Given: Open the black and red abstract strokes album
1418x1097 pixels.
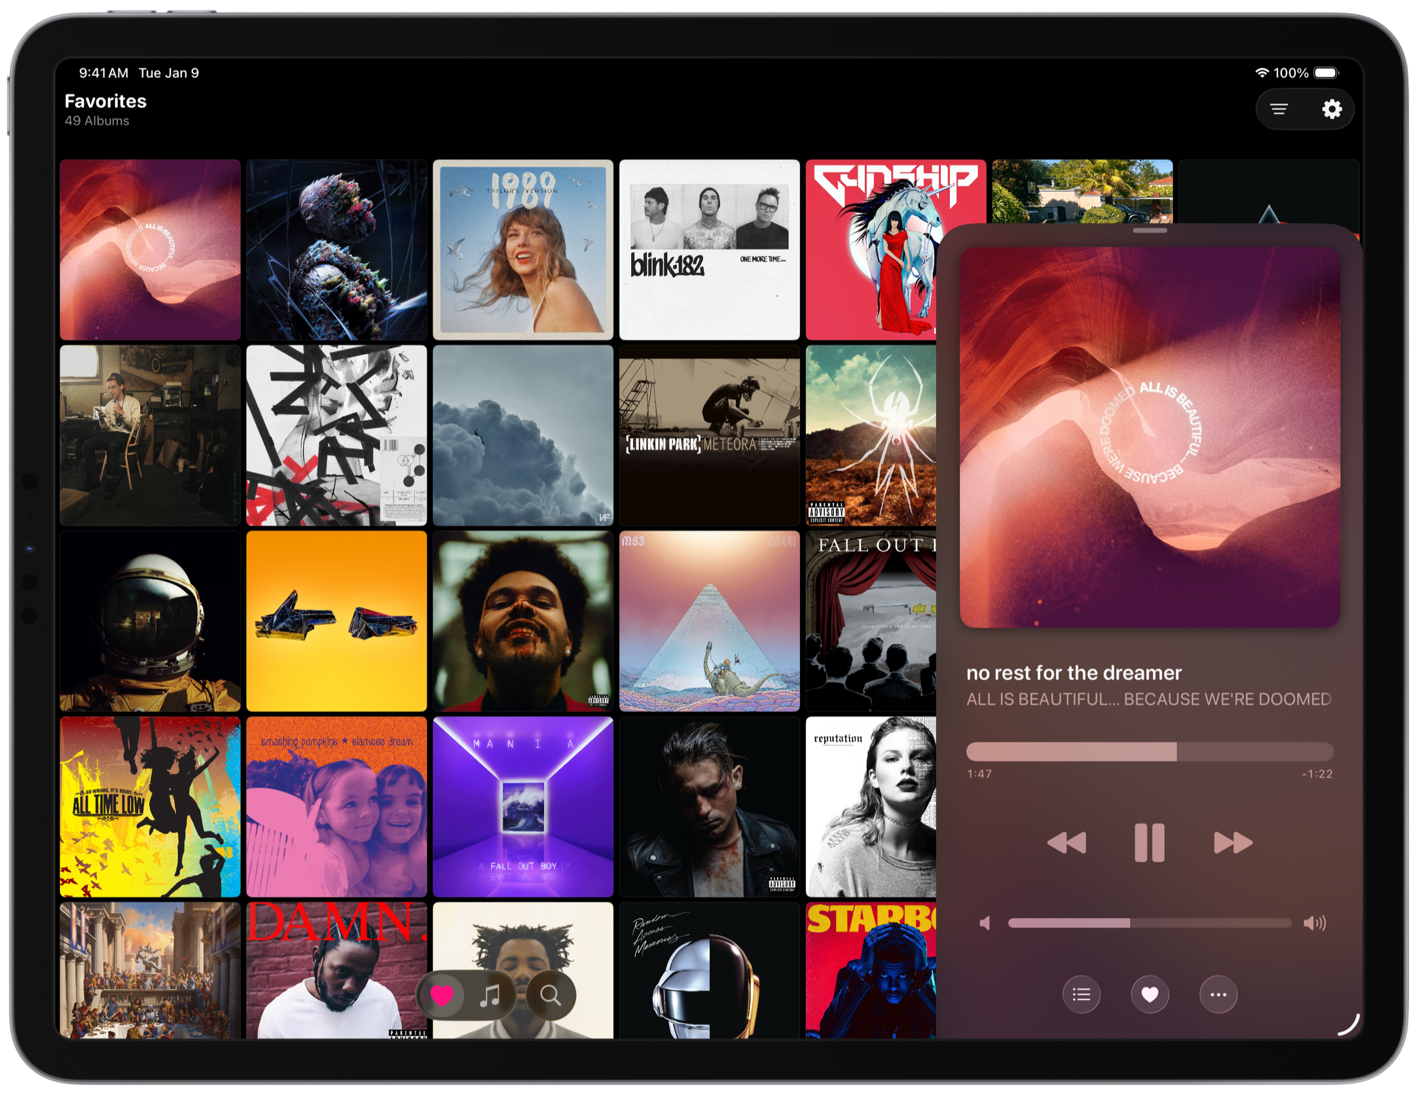Looking at the screenshot, I should 336,435.
